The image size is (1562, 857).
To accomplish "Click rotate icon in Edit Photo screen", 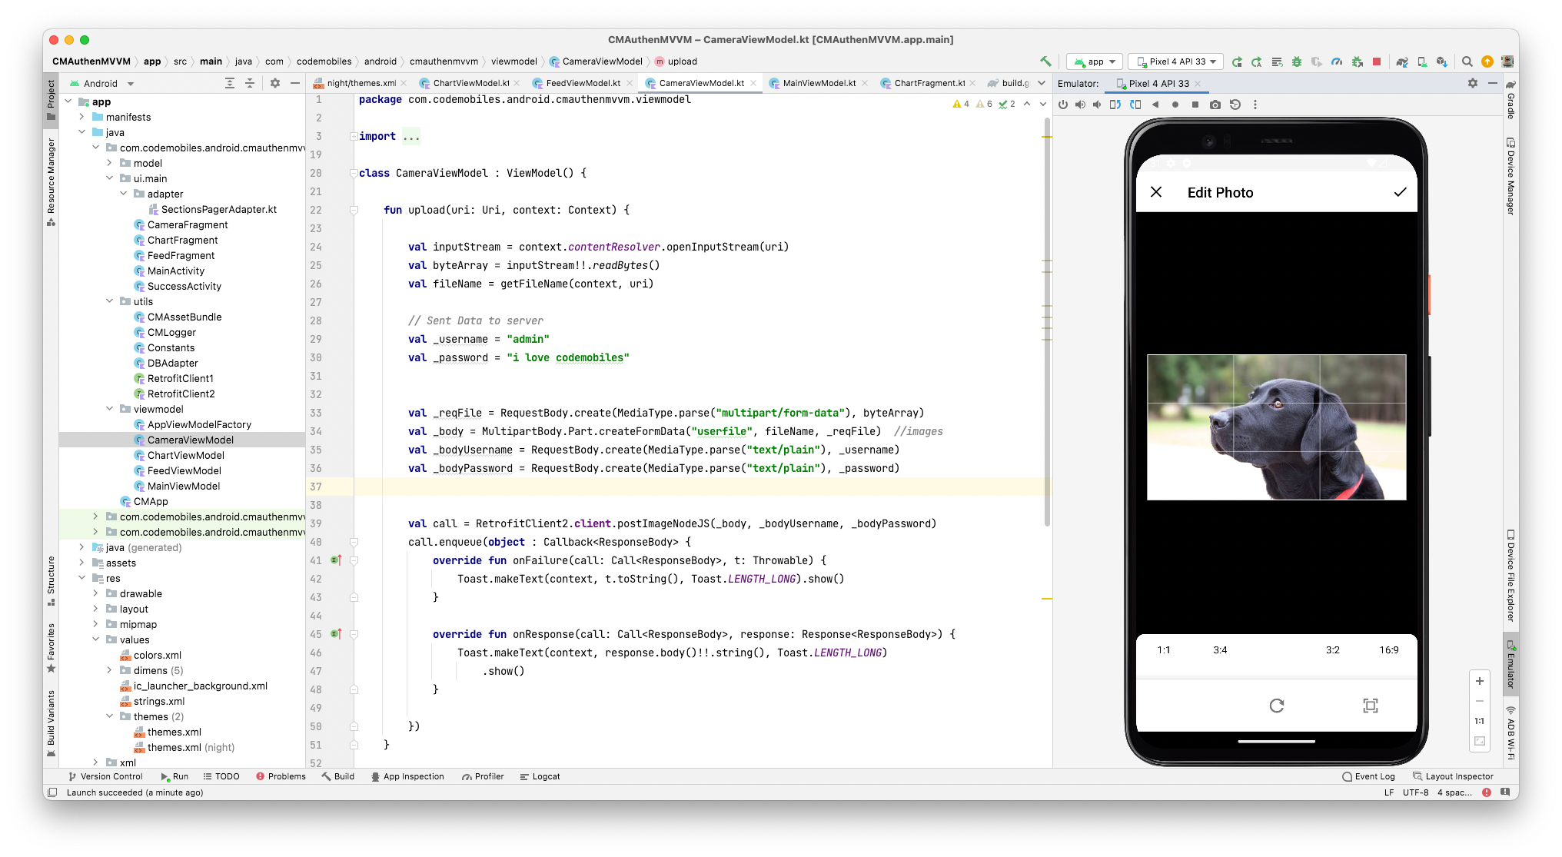I will (x=1277, y=706).
